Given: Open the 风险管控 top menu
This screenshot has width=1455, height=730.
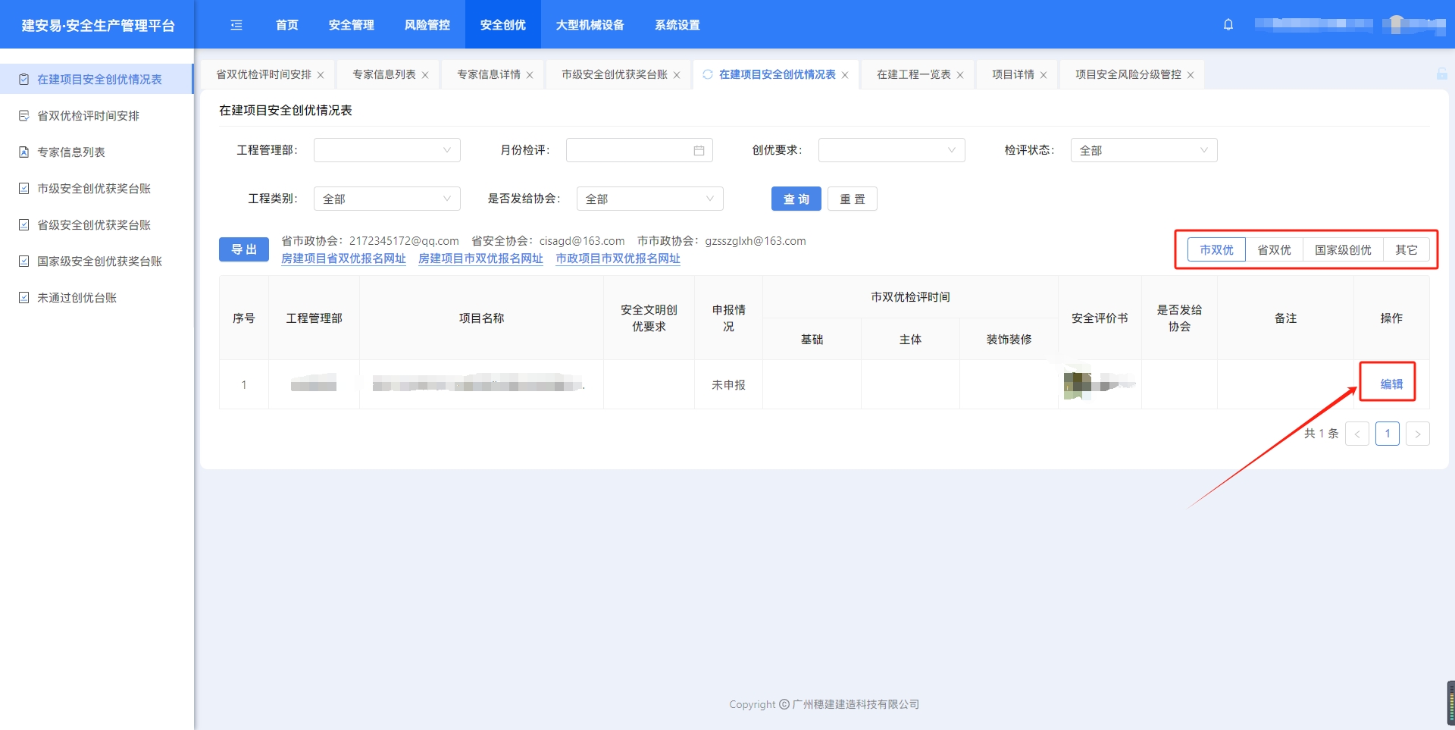Looking at the screenshot, I should click(x=427, y=25).
